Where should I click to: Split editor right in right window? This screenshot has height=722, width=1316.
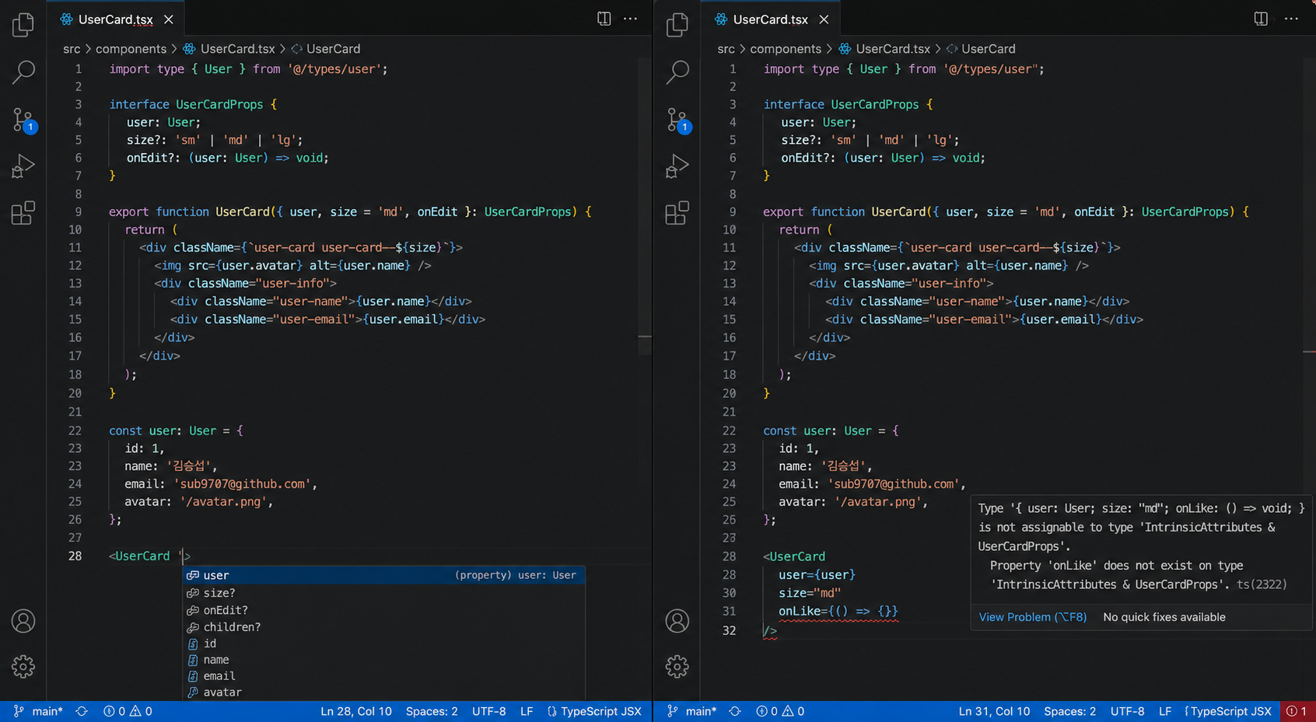pos(1261,19)
